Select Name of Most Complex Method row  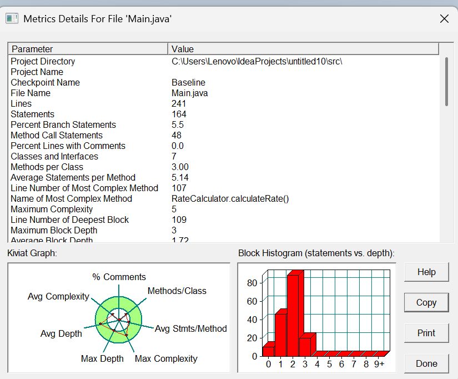coord(224,198)
